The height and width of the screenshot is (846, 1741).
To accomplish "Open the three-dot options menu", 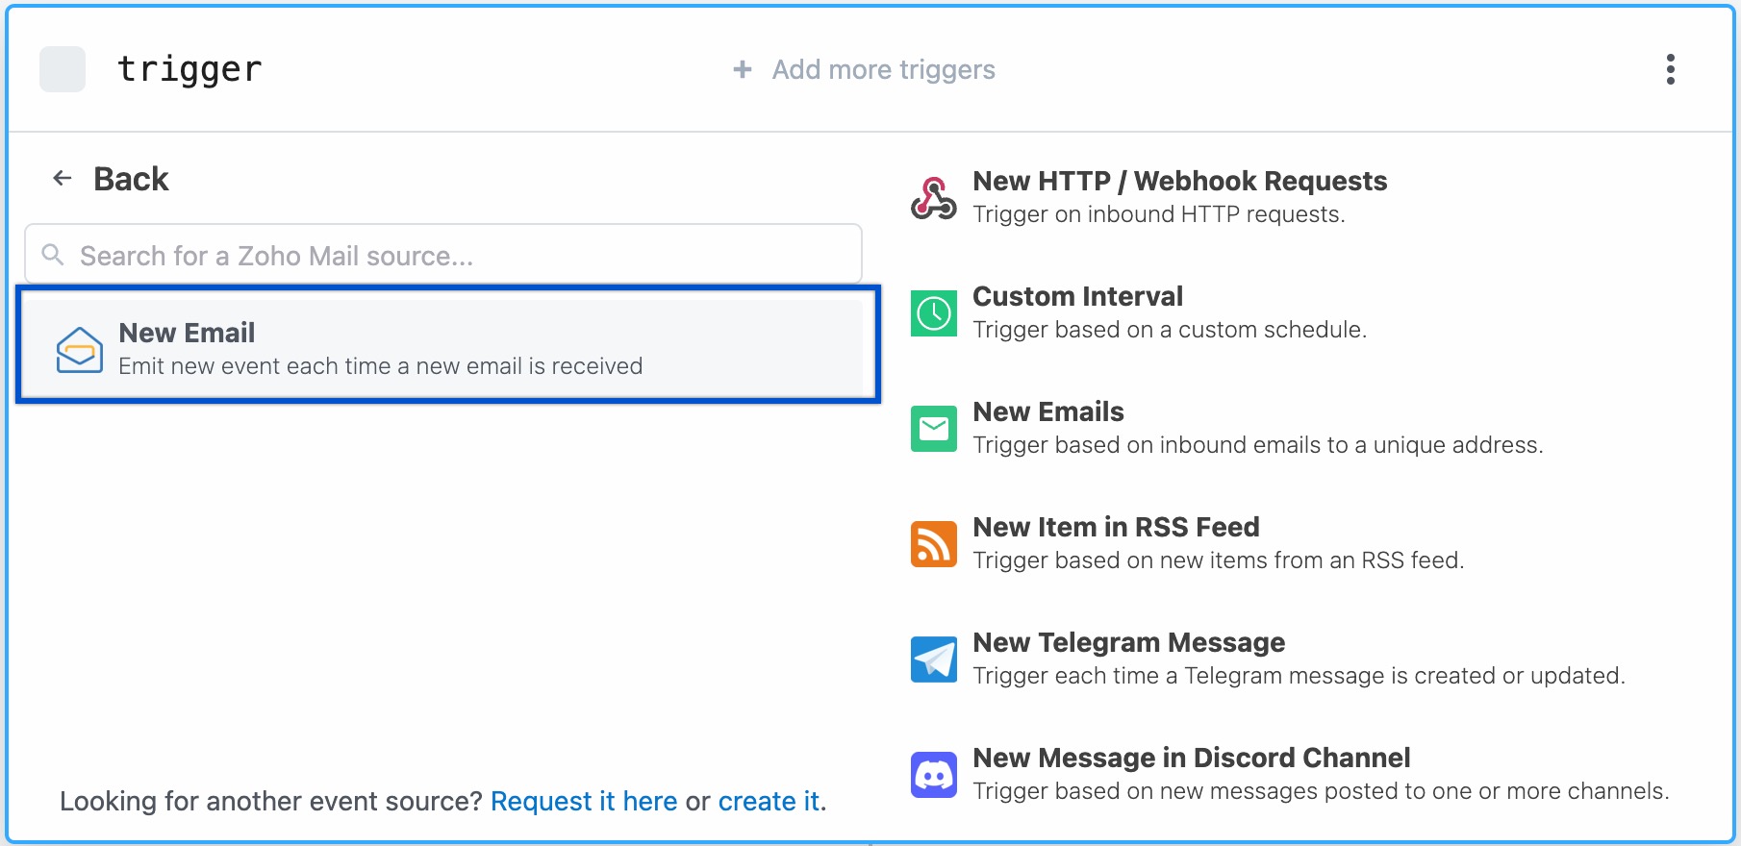I will (1670, 69).
